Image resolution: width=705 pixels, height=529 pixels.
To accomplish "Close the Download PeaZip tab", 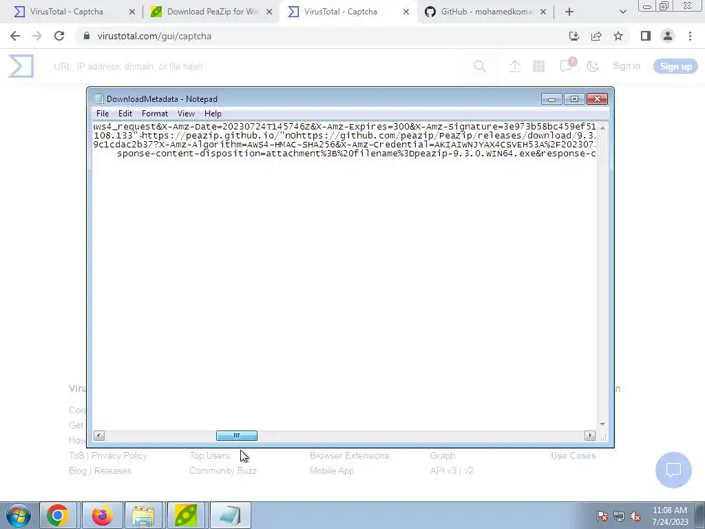I will point(269,12).
